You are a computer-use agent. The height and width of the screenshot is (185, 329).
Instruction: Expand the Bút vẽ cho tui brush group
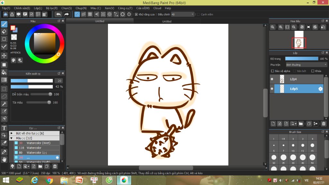12,133
